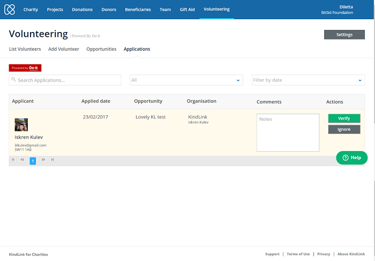Screen dimensions: 375x261
Task: Switch to List Volunteers tab
Action: [x=25, y=49]
